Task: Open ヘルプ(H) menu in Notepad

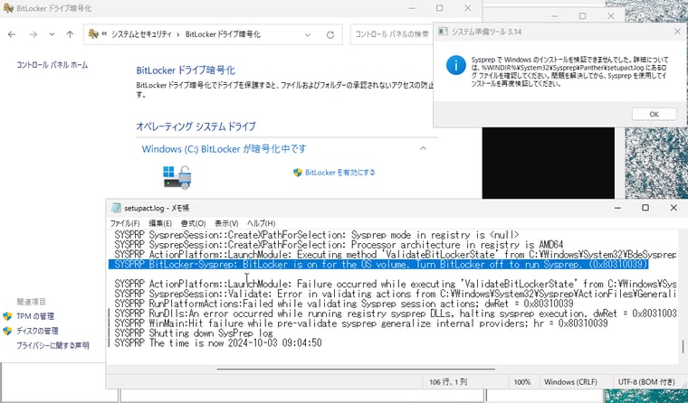Action: tap(261, 223)
